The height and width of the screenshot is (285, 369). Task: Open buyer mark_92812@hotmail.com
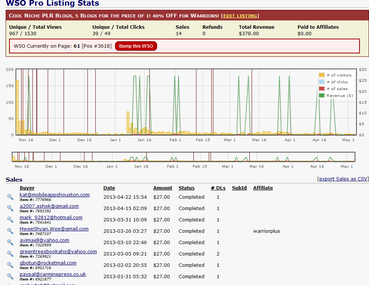click(x=51, y=218)
